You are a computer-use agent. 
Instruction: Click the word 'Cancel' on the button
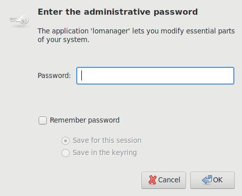click(169, 180)
